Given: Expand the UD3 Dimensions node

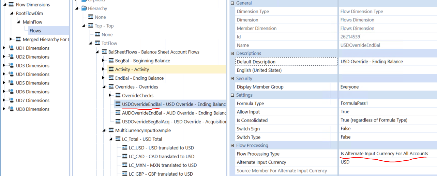Looking at the screenshot, I should coord(4,65).
